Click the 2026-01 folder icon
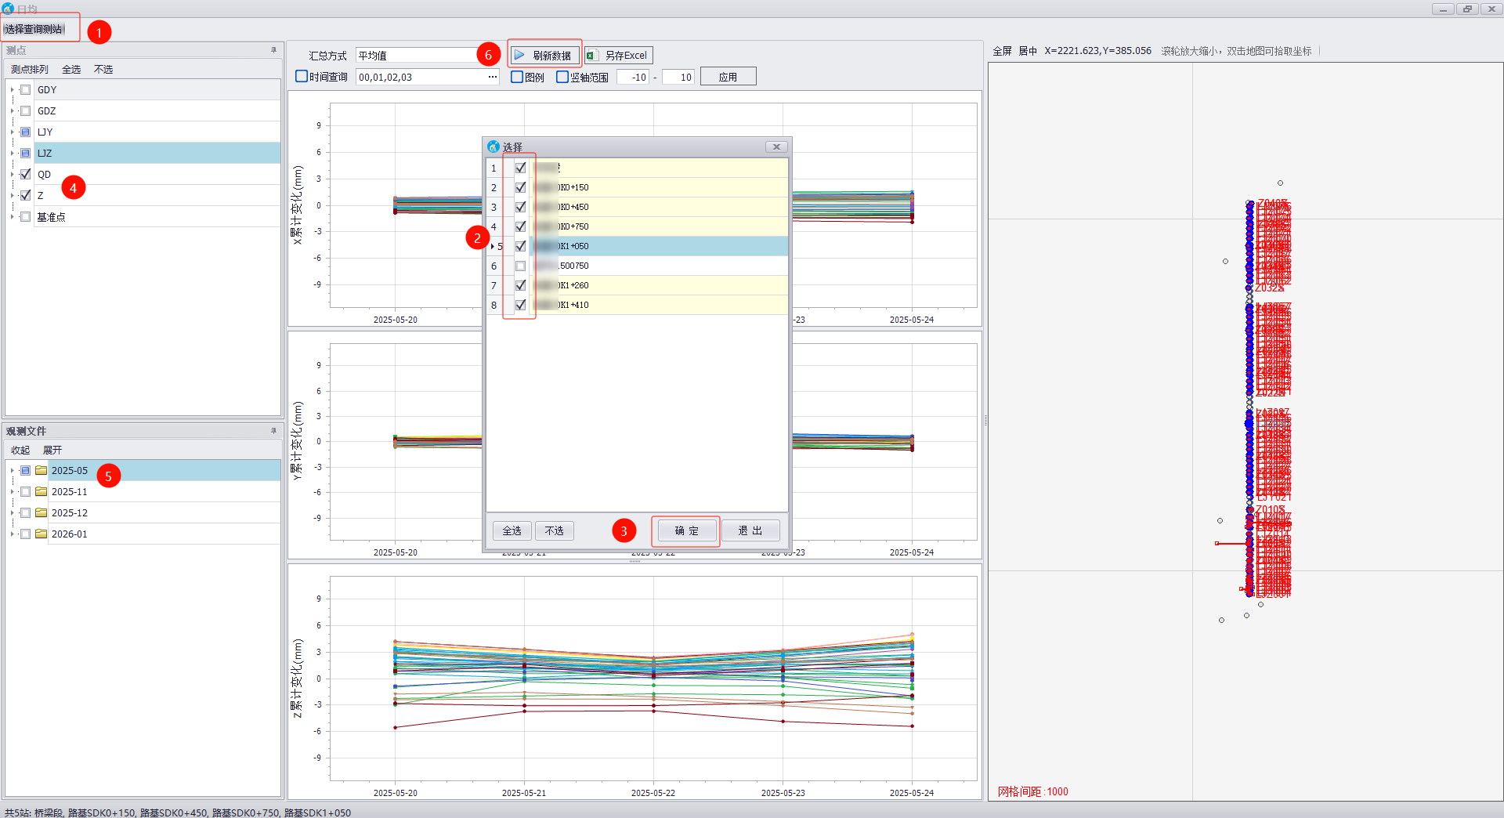The width and height of the screenshot is (1504, 818). point(42,534)
